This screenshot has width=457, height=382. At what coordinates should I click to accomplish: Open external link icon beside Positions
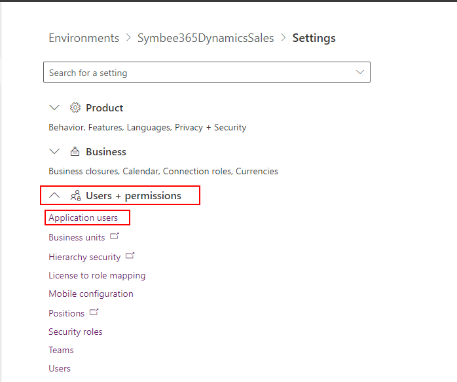tap(94, 312)
